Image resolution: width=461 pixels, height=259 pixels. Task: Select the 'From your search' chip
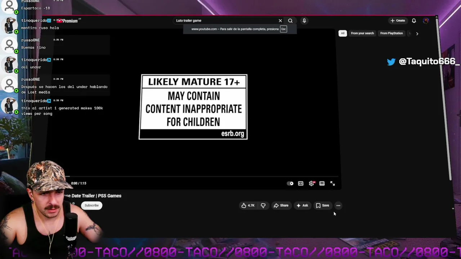click(362, 33)
